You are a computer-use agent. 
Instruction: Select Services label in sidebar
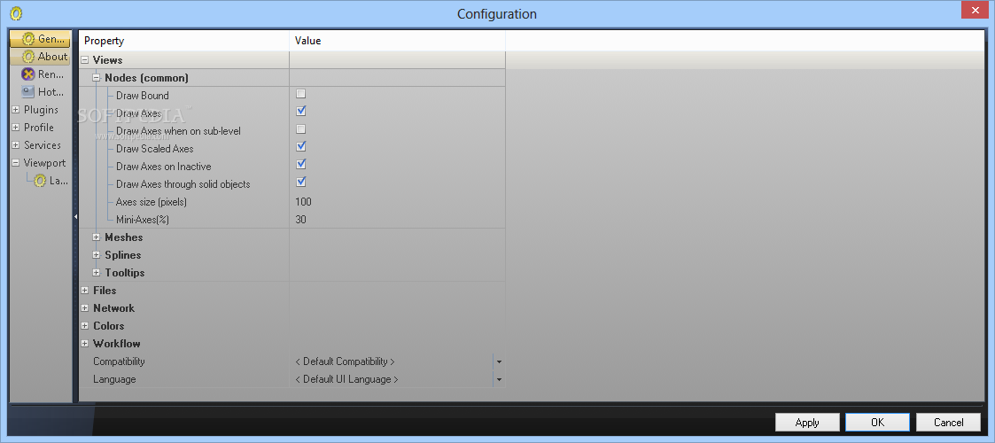click(x=42, y=145)
